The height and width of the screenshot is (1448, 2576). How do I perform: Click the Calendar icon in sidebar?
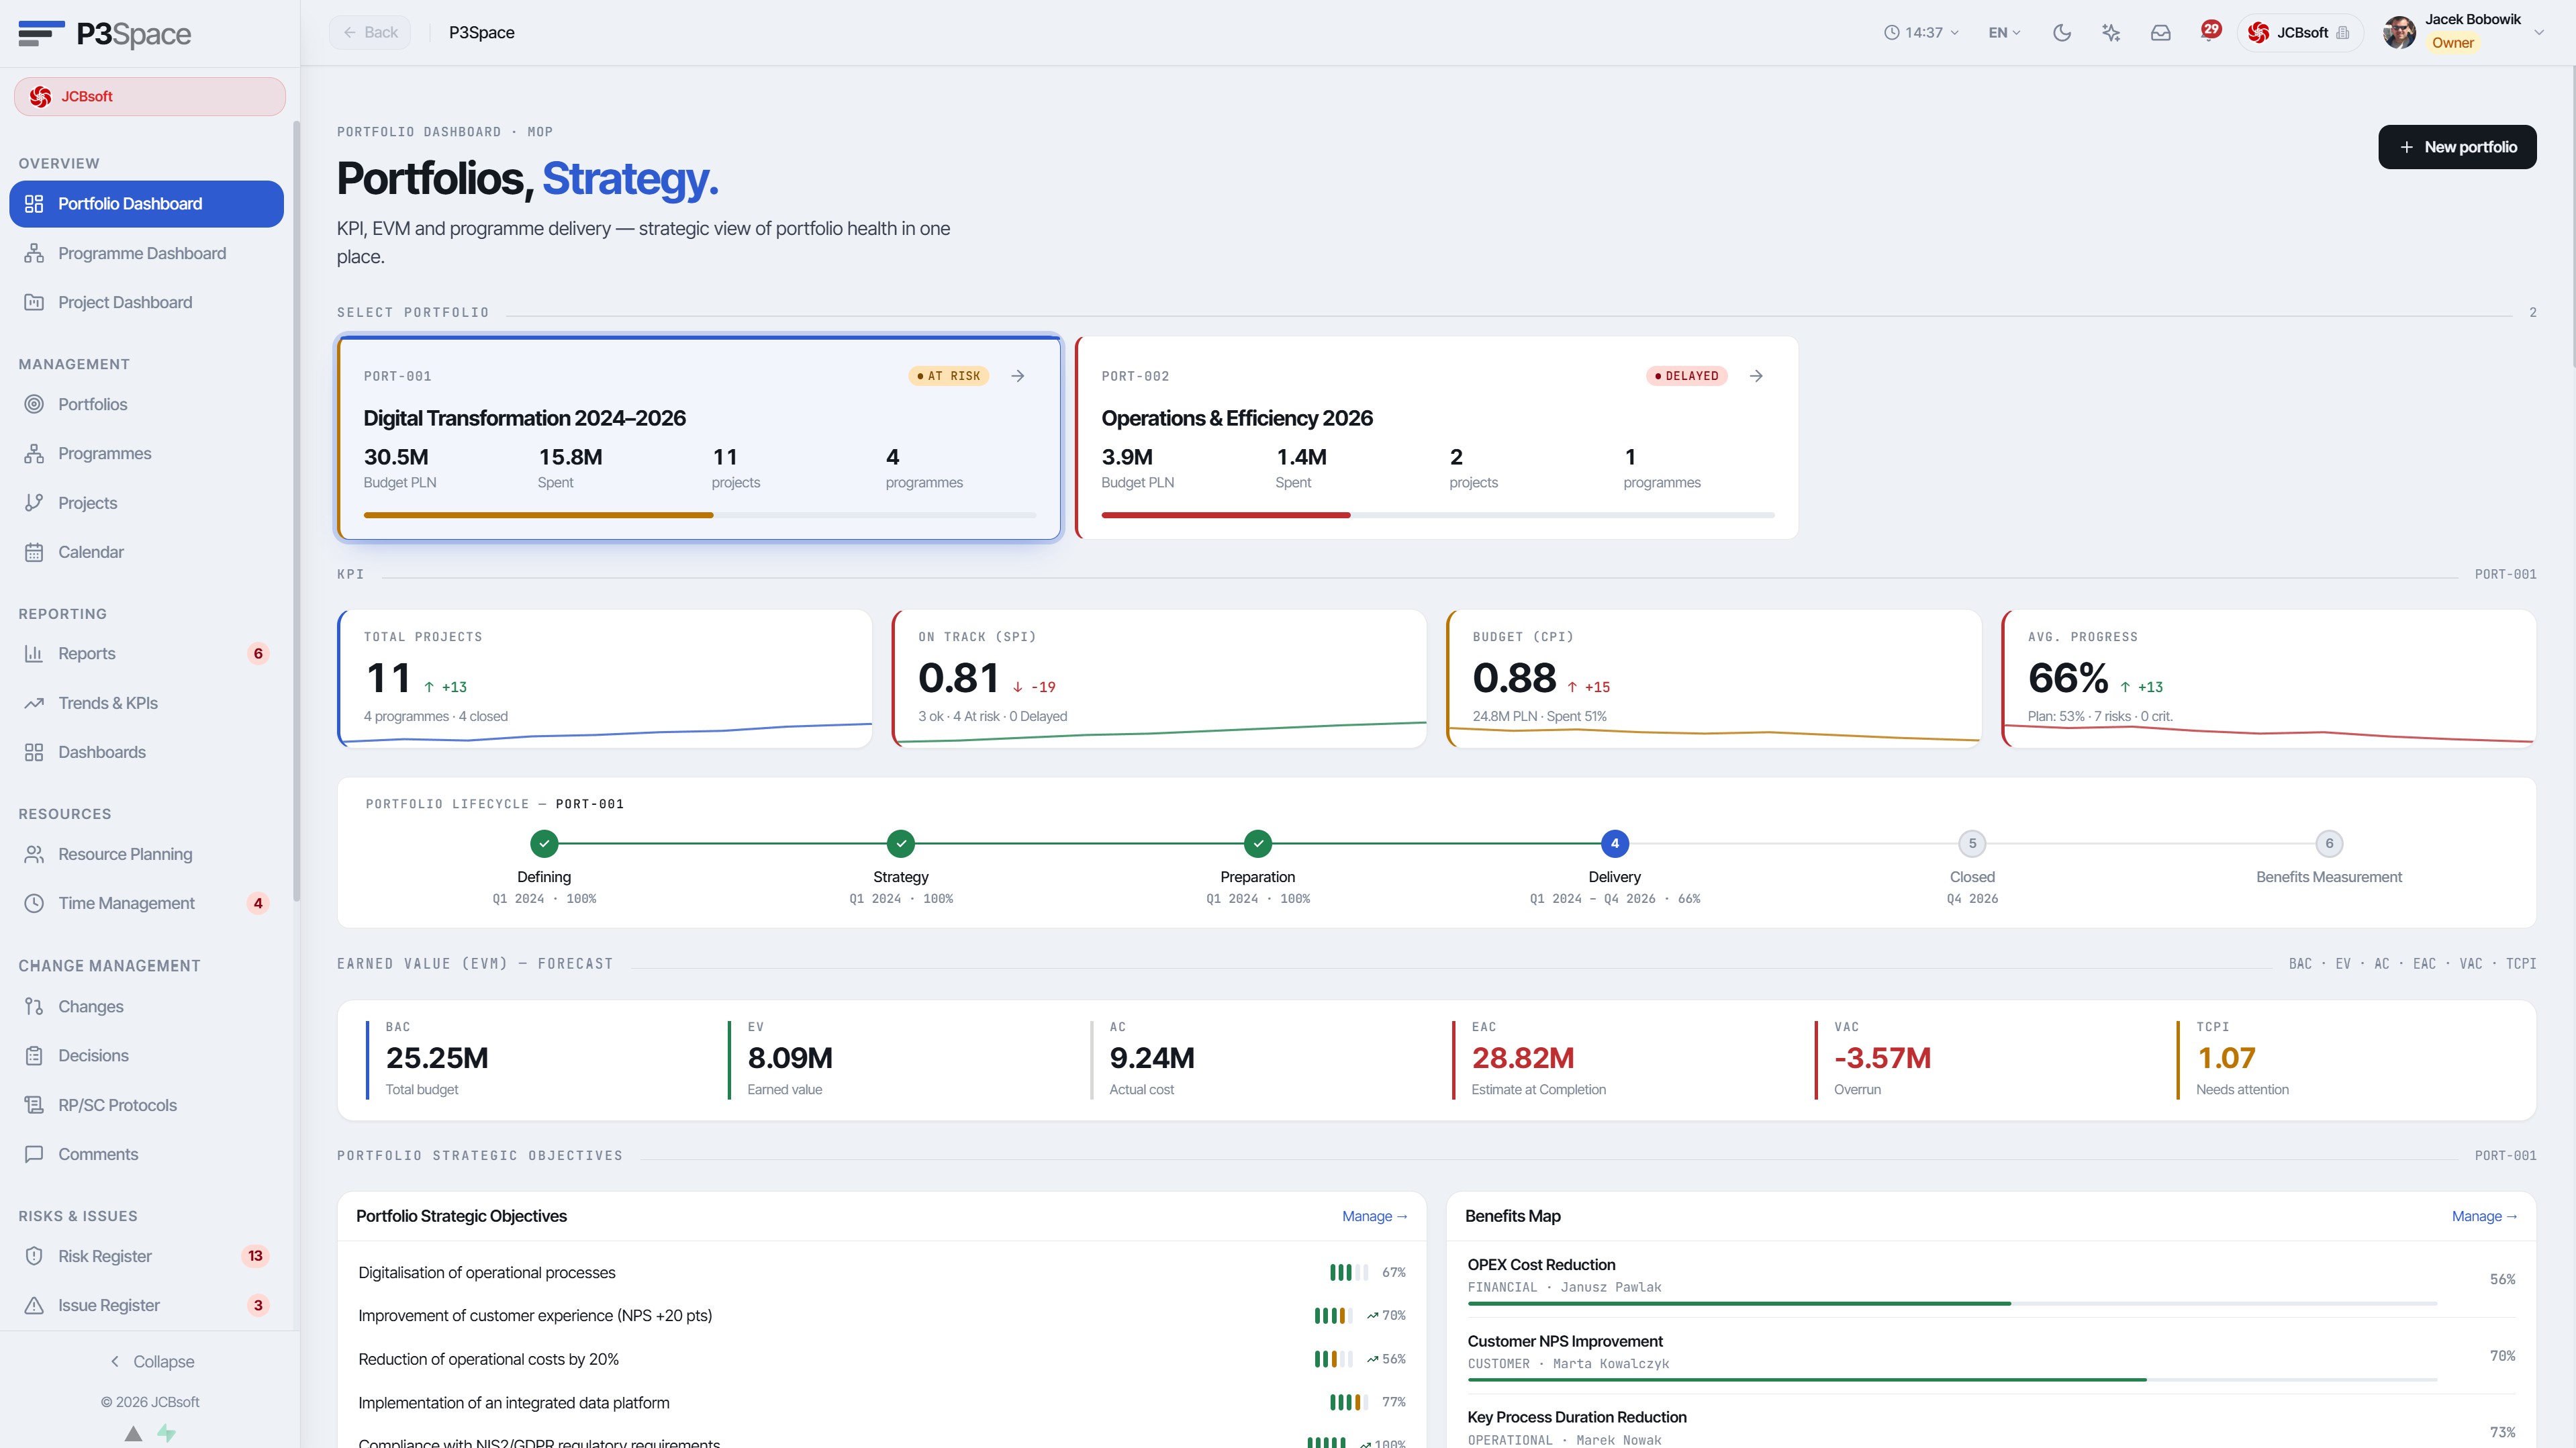coord(34,552)
